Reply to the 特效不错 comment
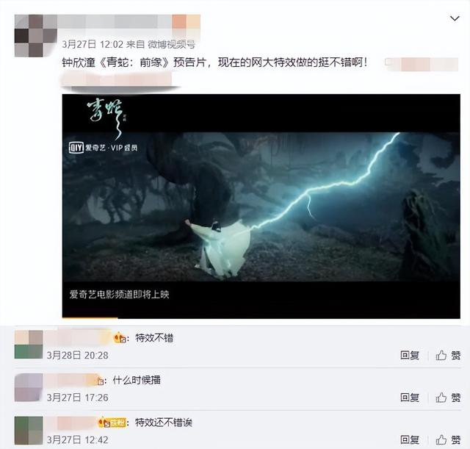Image resolution: width=470 pixels, height=449 pixels. point(410,356)
